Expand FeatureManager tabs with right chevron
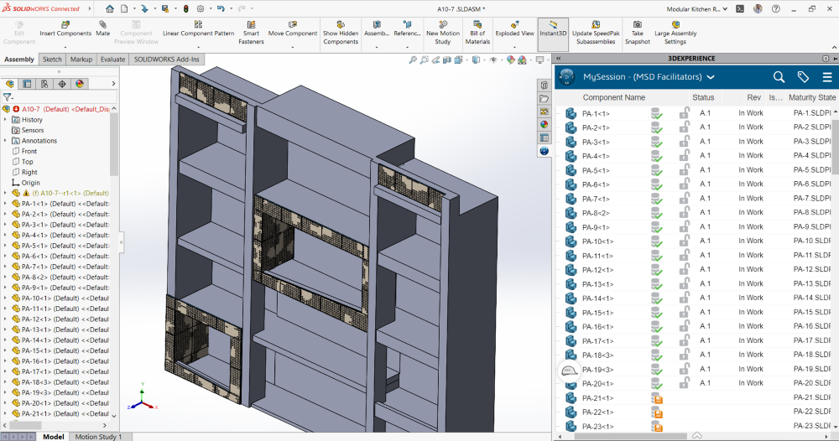 [113, 83]
